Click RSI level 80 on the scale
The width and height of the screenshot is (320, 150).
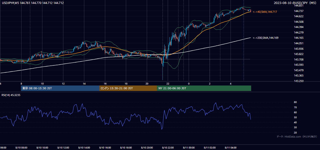[295, 102]
